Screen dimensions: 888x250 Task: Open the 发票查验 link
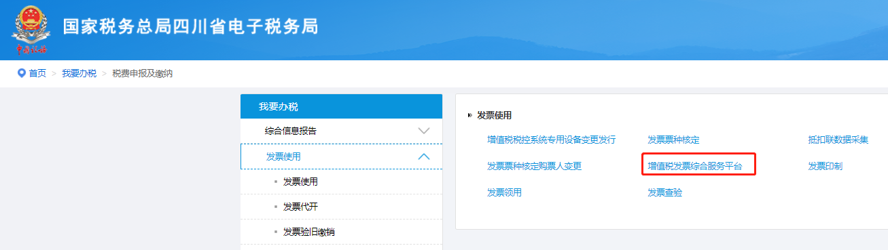coord(664,192)
